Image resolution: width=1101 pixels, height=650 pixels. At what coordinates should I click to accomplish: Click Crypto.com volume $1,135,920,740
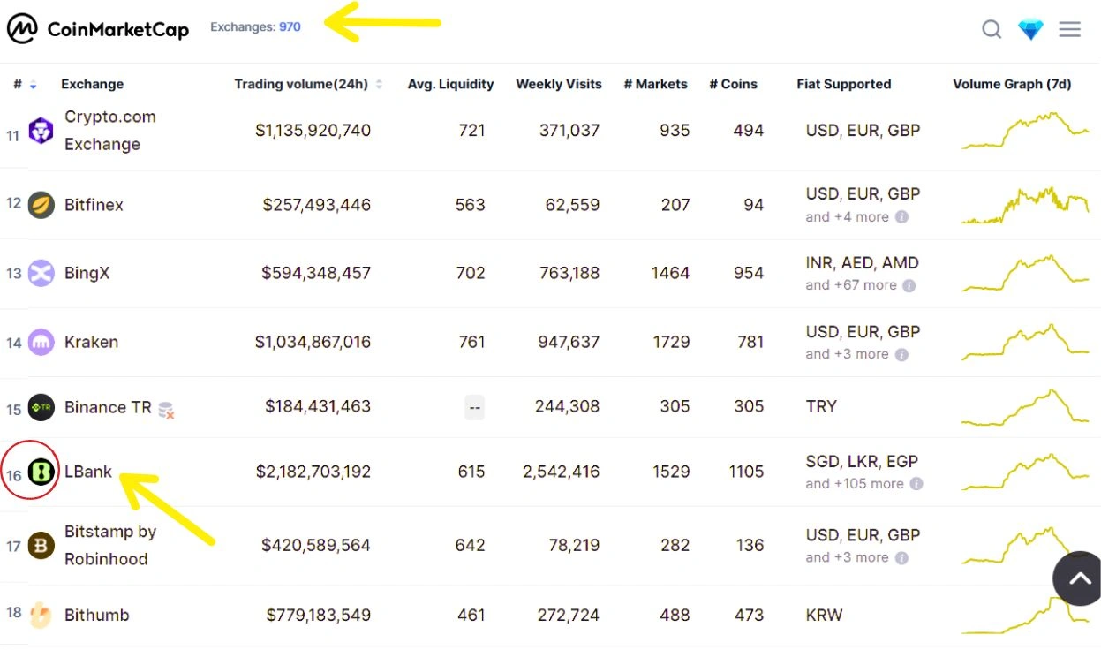313,131
